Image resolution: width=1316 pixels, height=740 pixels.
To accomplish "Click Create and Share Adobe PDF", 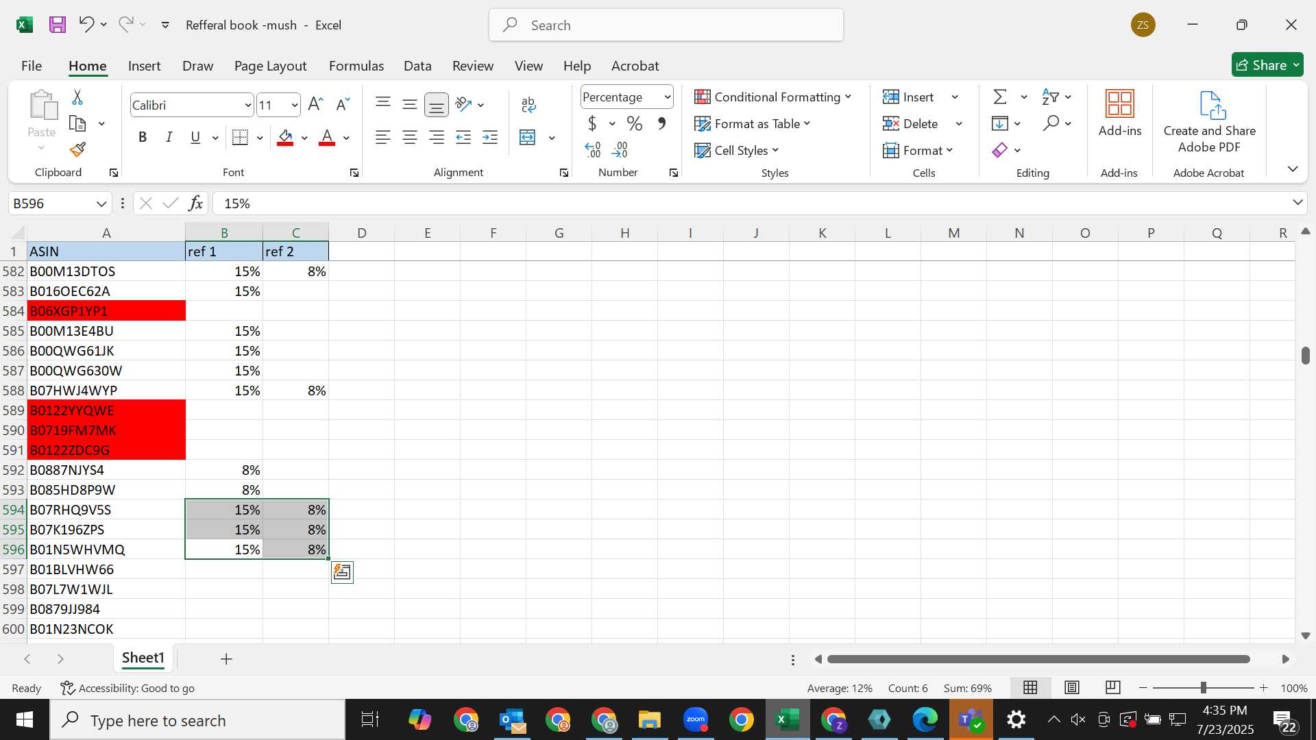I will pos(1210,123).
